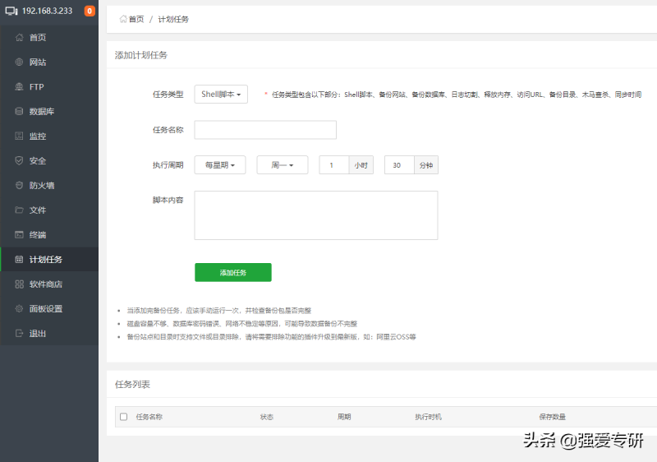This screenshot has height=462, width=657.
Task: Click the 执行时机 column header
Action: (428, 417)
